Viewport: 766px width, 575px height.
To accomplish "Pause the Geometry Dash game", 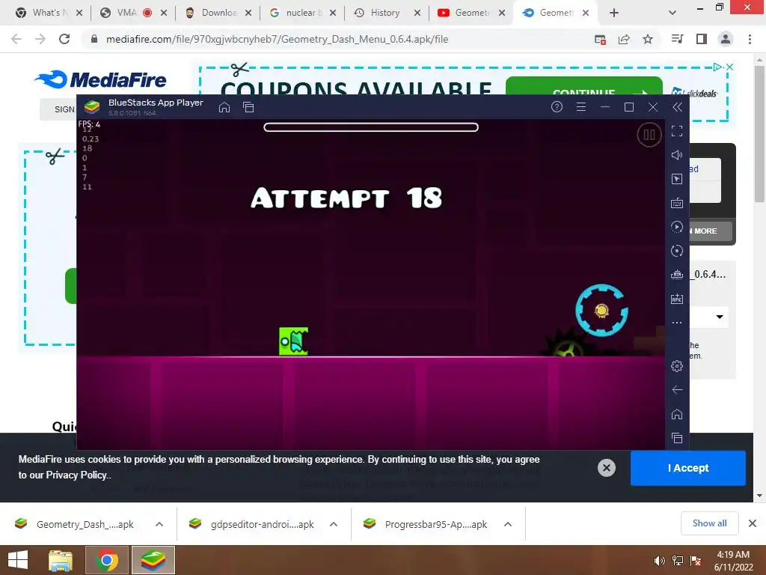I will tap(649, 135).
